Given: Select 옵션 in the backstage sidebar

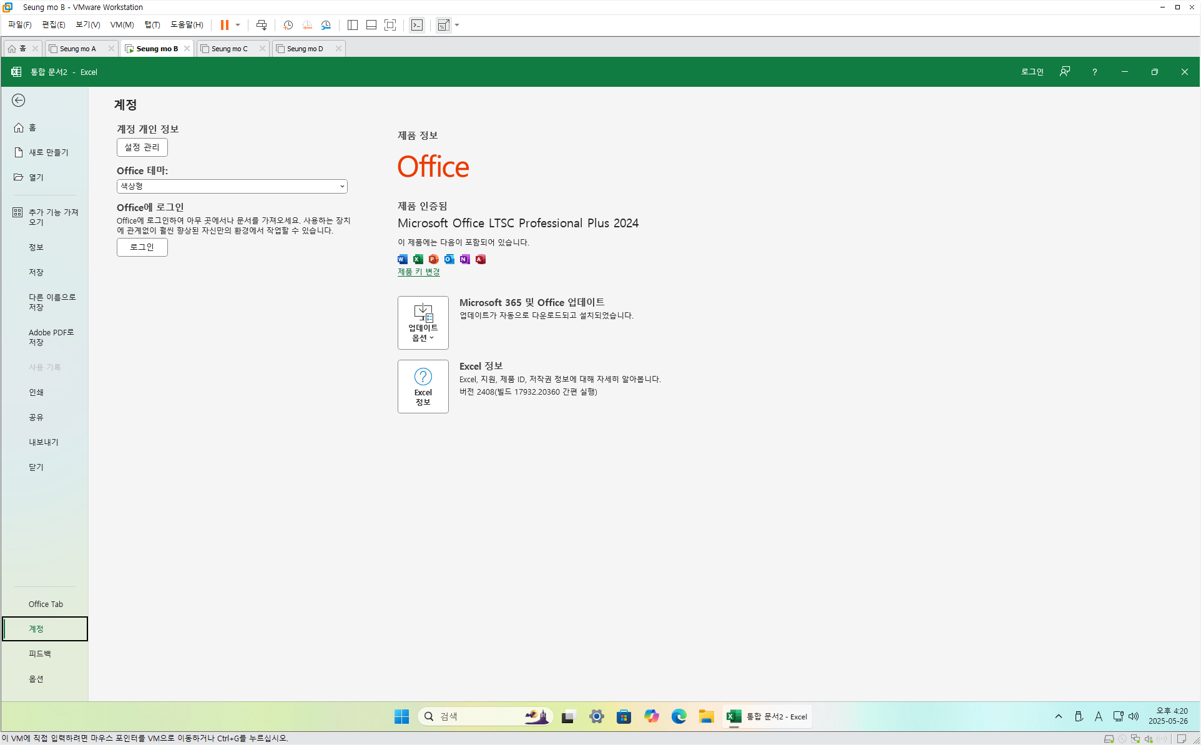Looking at the screenshot, I should [x=36, y=679].
